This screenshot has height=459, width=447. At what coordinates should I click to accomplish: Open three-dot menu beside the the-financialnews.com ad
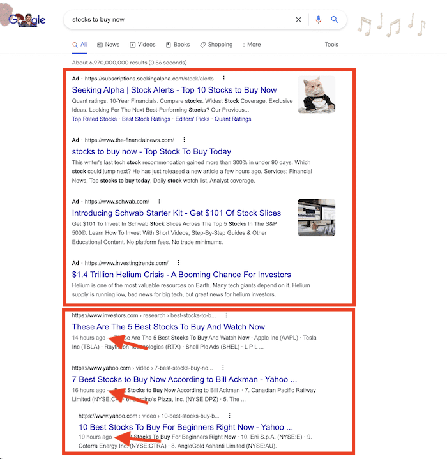click(184, 140)
